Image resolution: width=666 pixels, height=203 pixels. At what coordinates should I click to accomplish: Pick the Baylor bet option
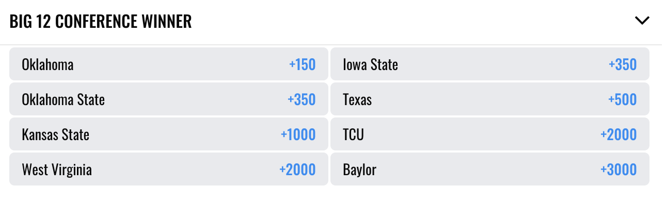[490, 170]
